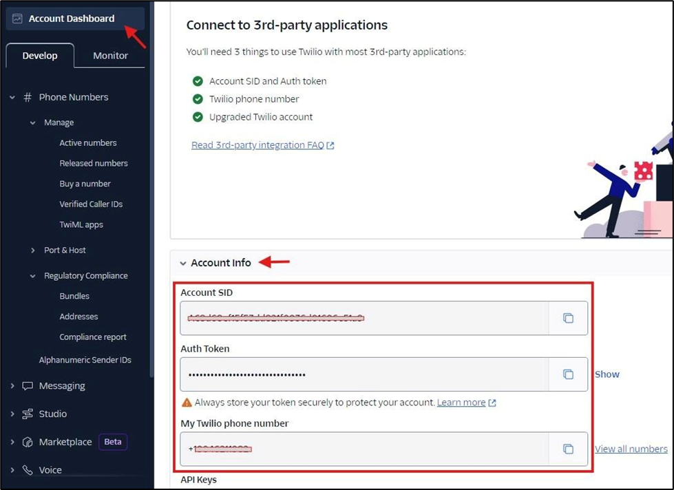Switch to the Monitor tab
This screenshot has height=490, width=674.
click(x=110, y=56)
